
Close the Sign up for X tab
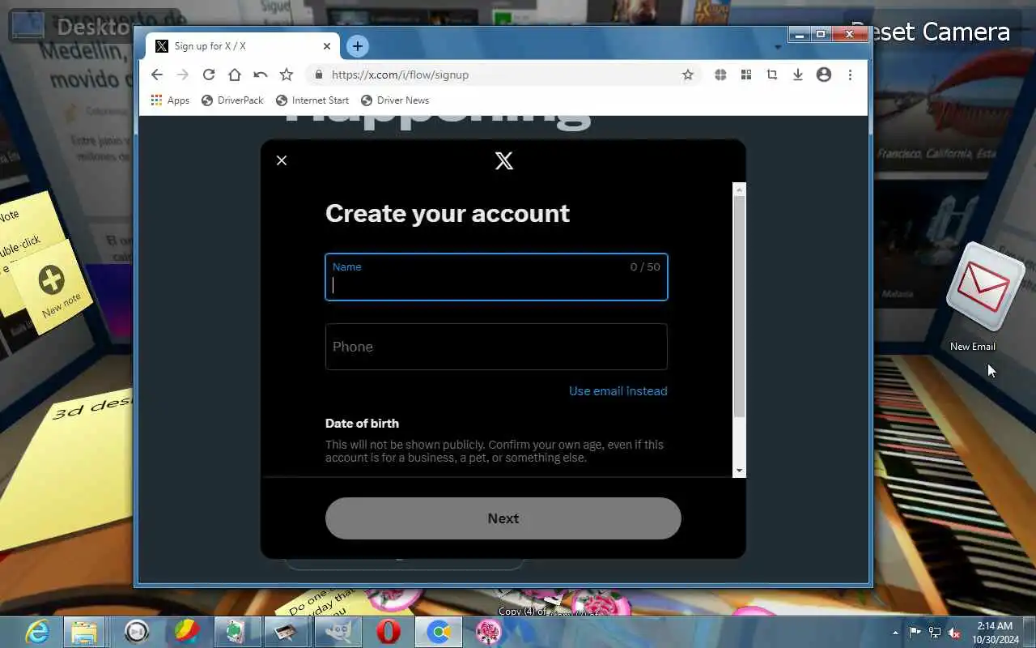pyautogui.click(x=327, y=46)
